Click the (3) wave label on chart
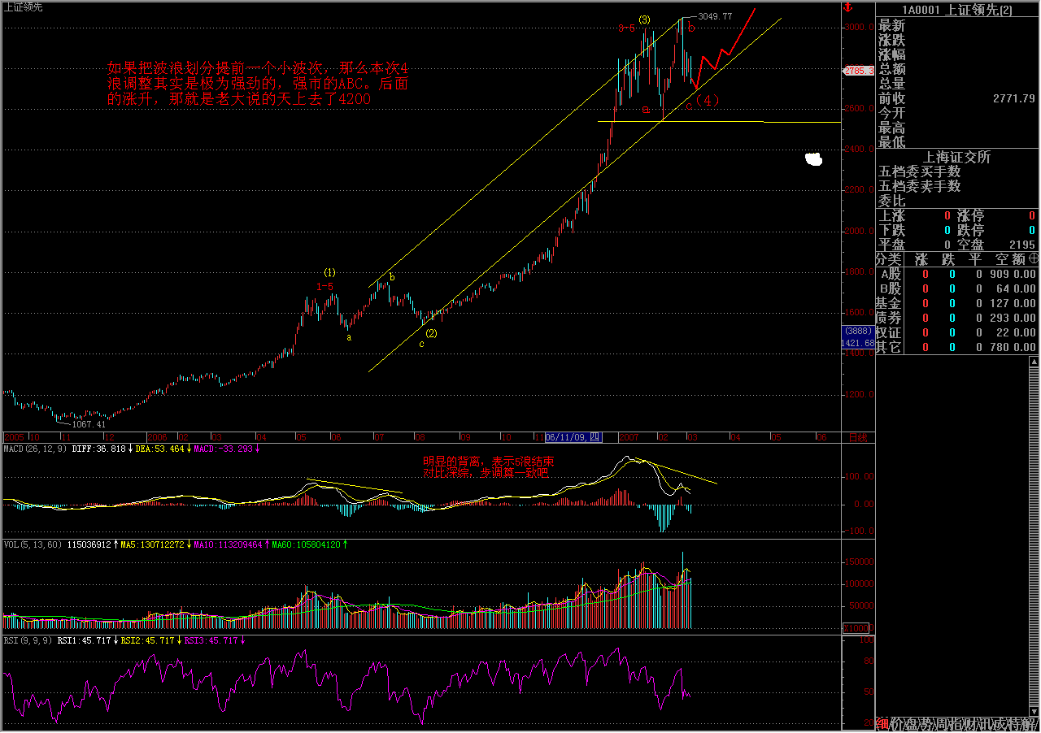Image resolution: width=1041 pixels, height=733 pixels. coord(644,19)
